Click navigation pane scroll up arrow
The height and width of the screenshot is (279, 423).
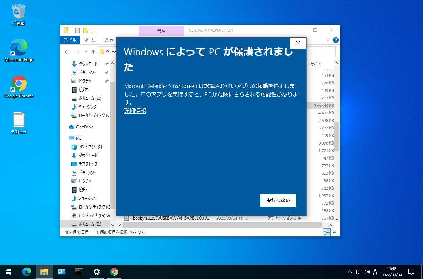click(112, 63)
